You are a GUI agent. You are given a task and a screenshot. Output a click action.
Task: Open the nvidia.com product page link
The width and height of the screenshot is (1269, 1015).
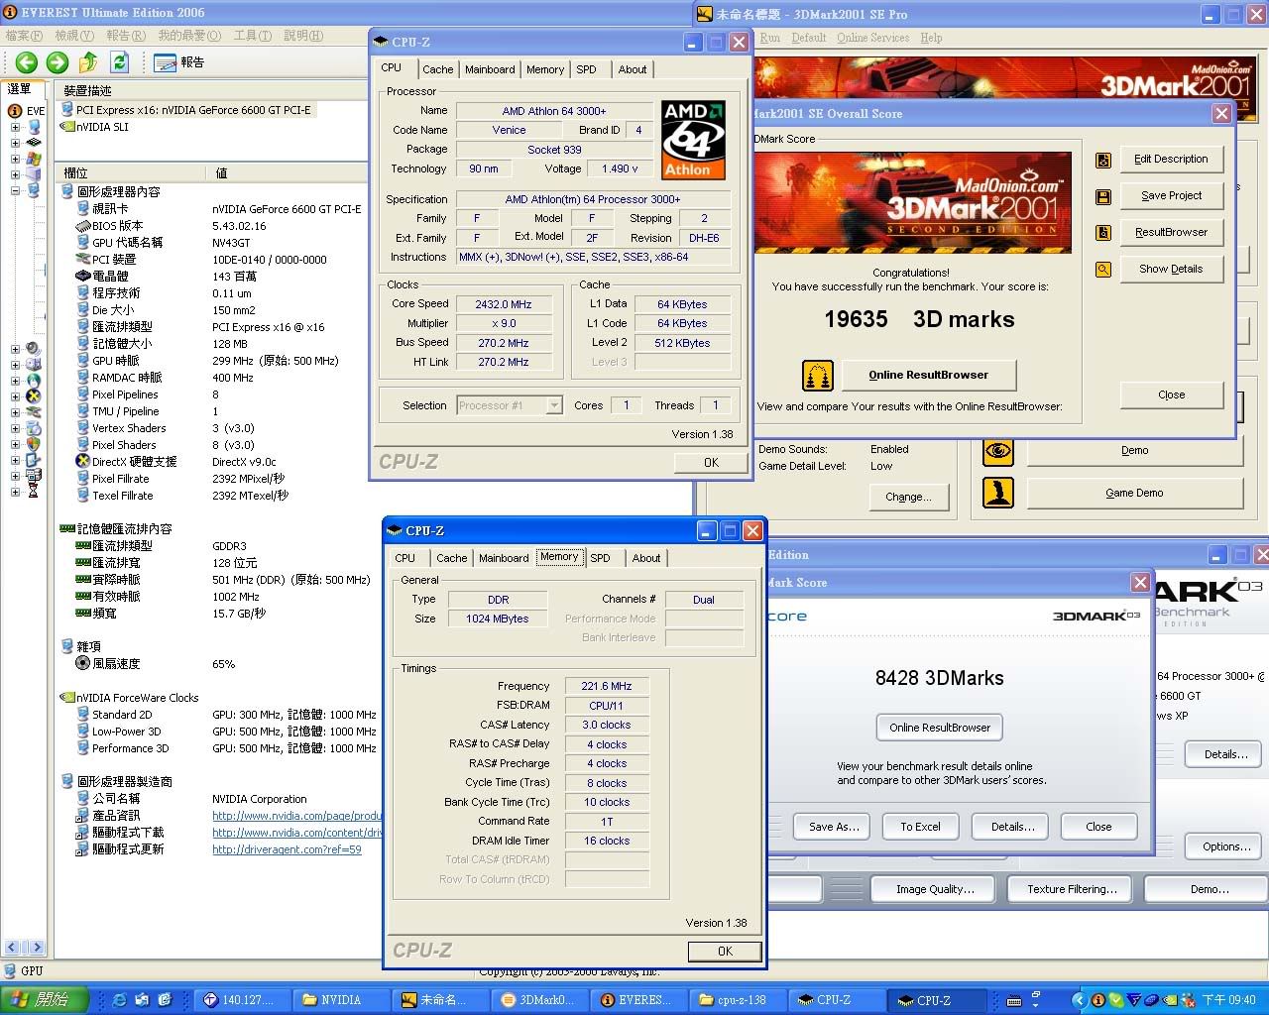296,817
